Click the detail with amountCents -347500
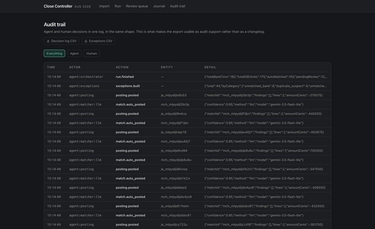375x229 pixels. coord(263,169)
